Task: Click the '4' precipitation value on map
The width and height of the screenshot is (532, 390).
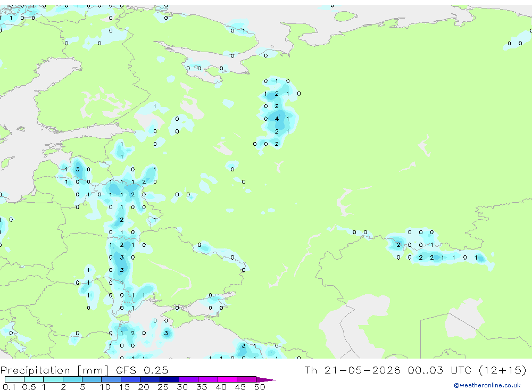Action: tap(277, 119)
